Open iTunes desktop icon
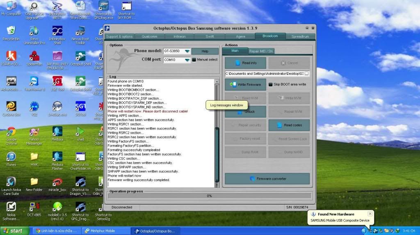This screenshot has width=420, height=235. [11, 159]
